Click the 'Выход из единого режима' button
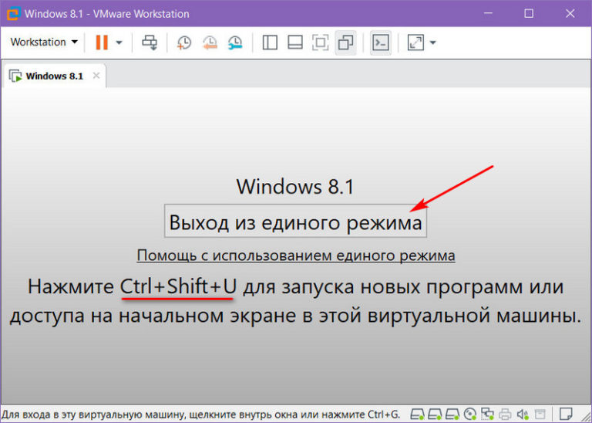Screen dimensions: 592x423 click(x=296, y=222)
